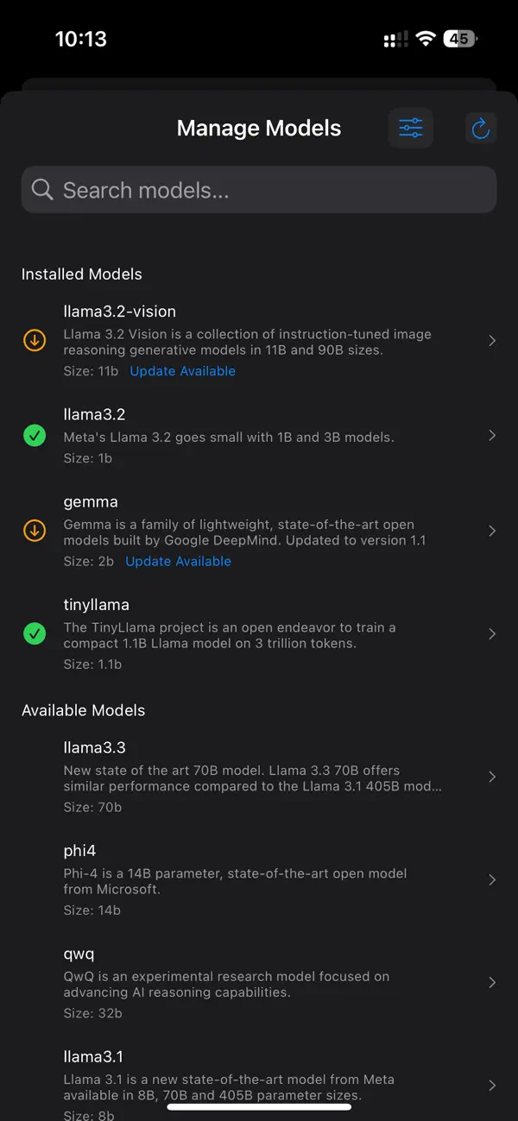Tap the installed checkmark for tinyllama
518x1121 pixels.
34,633
